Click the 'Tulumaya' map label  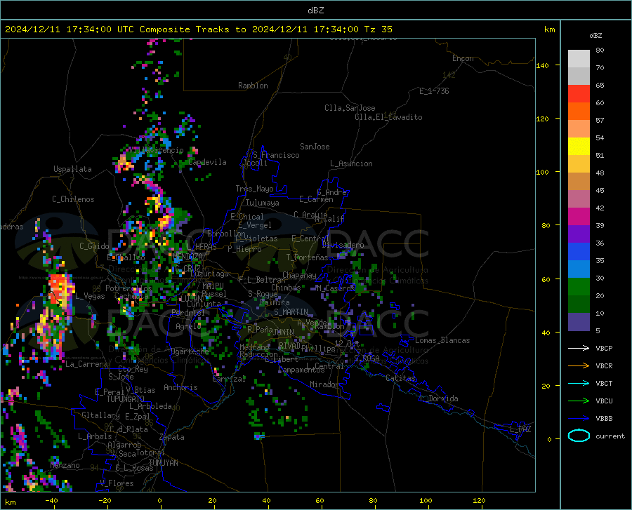click(x=263, y=203)
